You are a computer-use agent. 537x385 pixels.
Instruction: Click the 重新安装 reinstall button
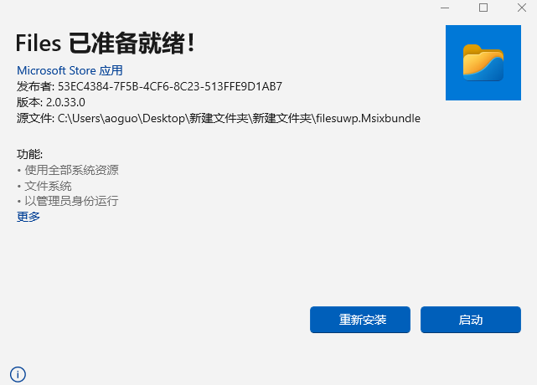(x=360, y=320)
